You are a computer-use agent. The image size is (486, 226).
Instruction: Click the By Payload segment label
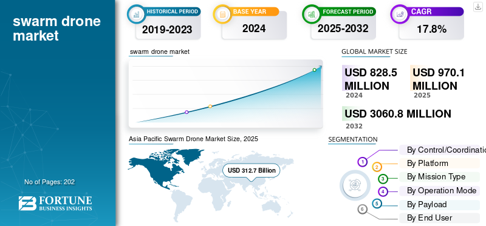click(426, 204)
